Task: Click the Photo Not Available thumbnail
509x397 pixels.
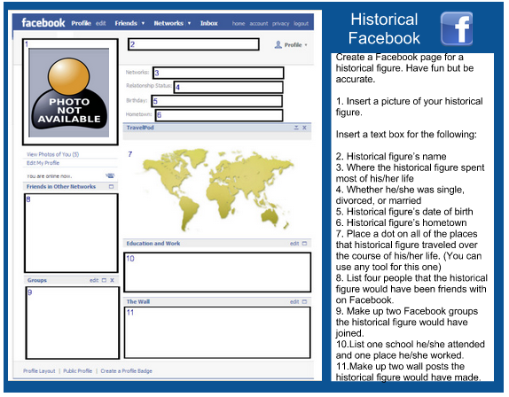Action: (x=69, y=93)
